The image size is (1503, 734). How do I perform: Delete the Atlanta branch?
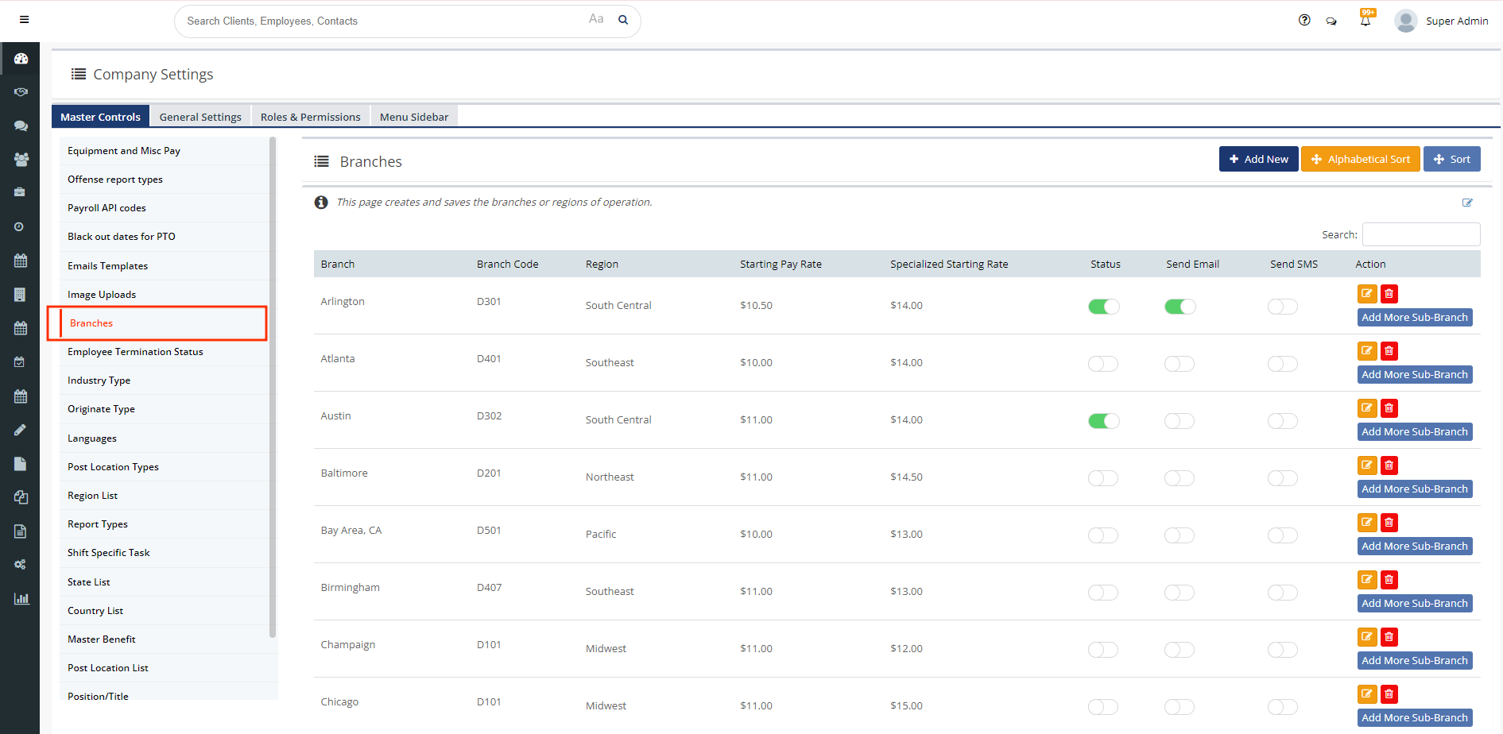(1389, 351)
